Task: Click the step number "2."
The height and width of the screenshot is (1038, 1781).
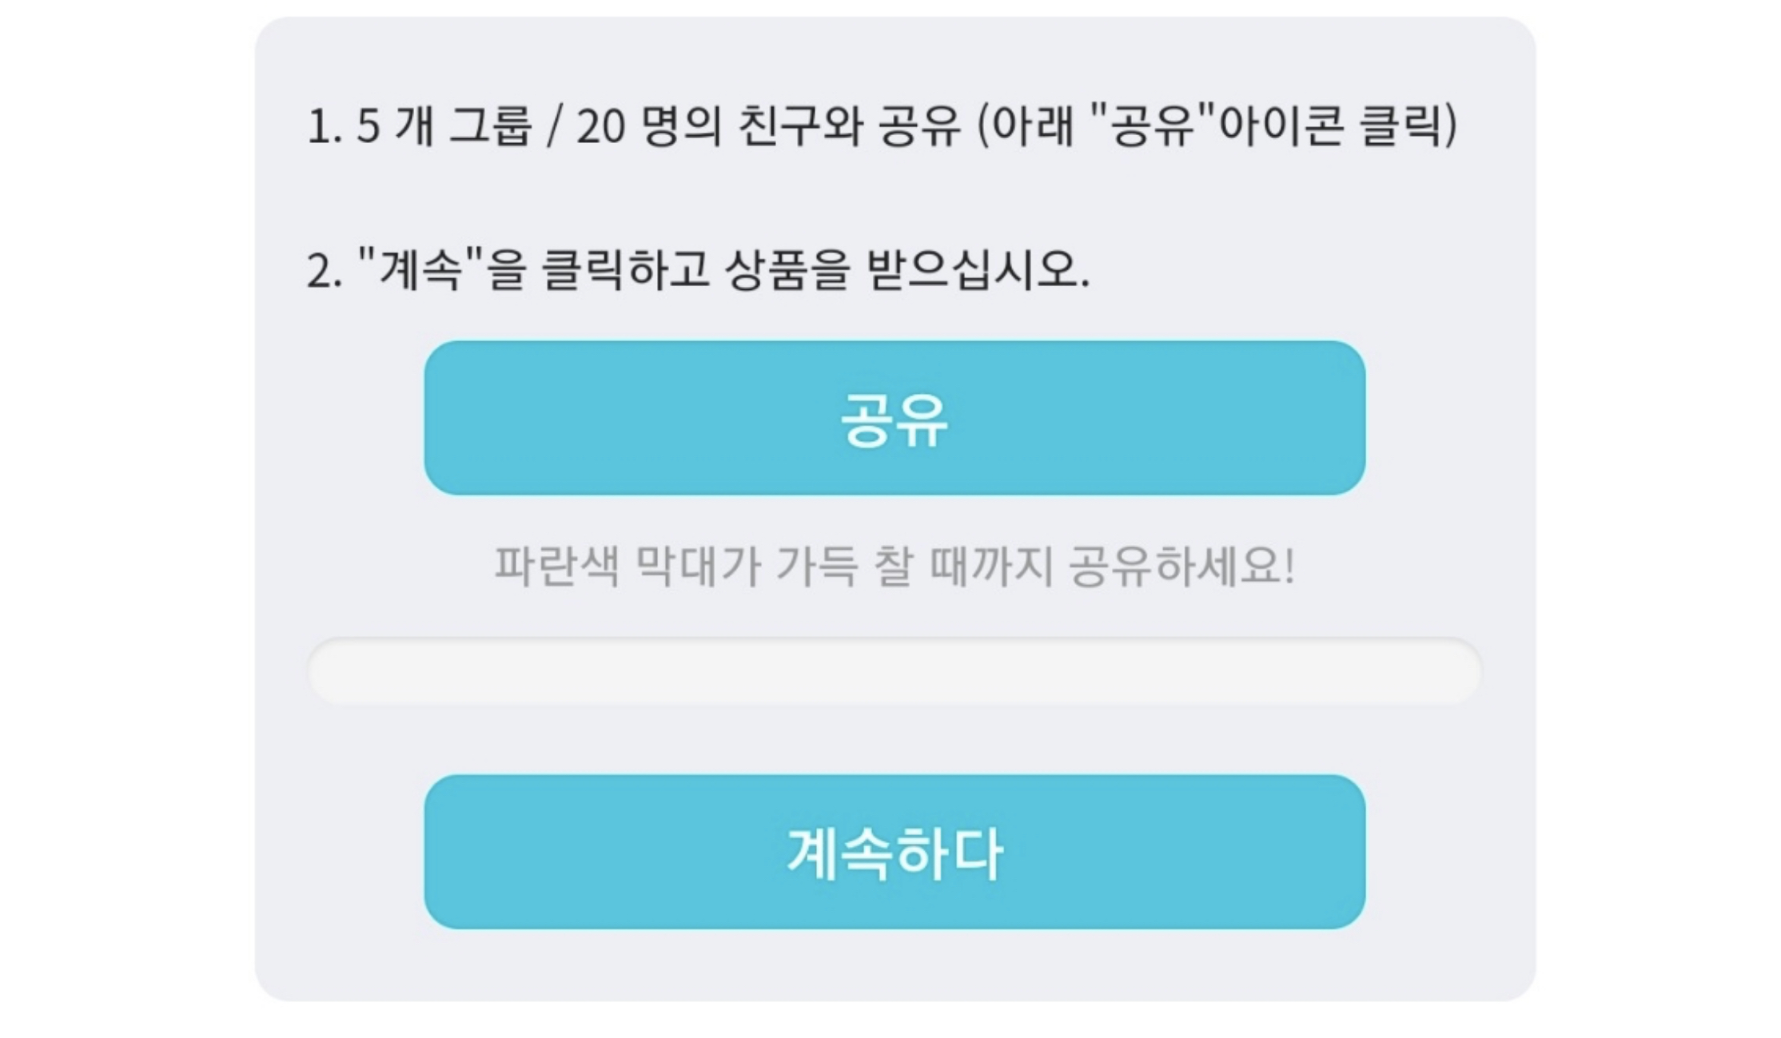Action: pos(324,272)
